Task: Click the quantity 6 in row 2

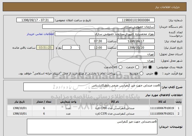Action: point(44,114)
